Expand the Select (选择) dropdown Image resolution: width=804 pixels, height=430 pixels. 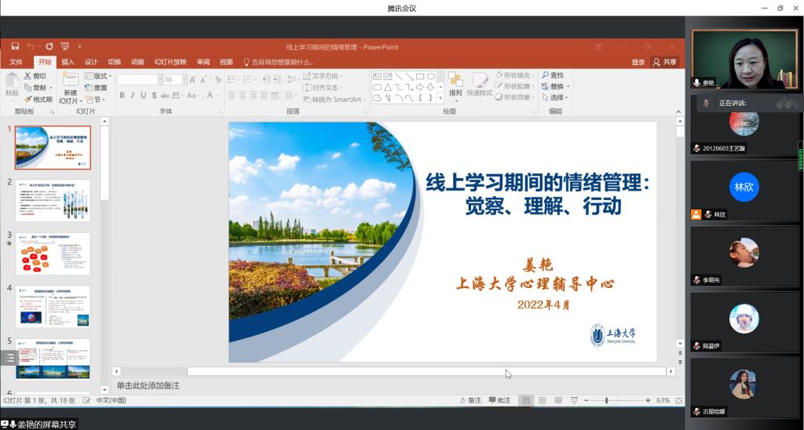coord(556,97)
